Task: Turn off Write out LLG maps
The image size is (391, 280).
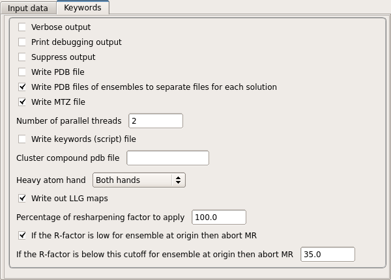Action: point(23,199)
